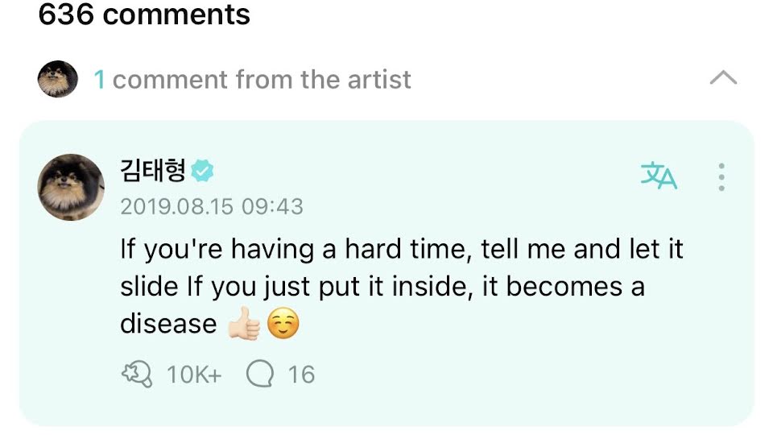
Task: Open the three-dot more options menu
Action: point(721,177)
